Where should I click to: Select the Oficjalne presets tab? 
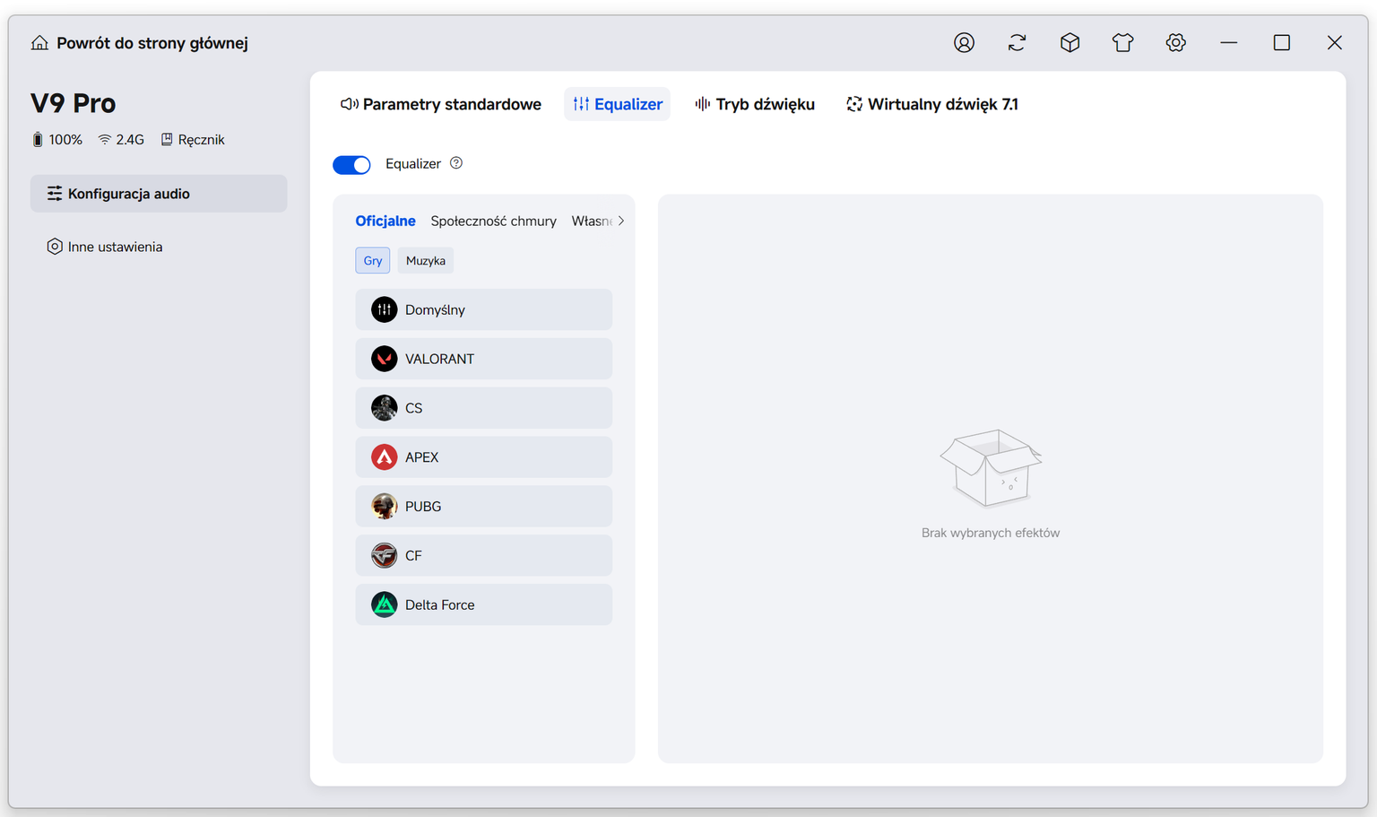pyautogui.click(x=385, y=221)
